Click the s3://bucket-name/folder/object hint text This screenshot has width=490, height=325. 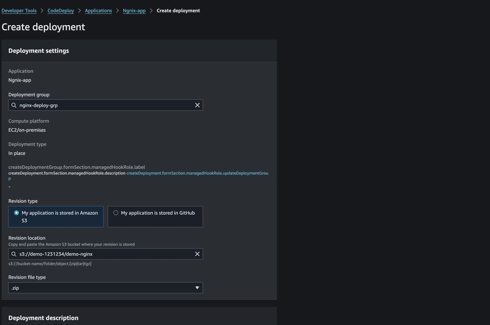[50, 264]
